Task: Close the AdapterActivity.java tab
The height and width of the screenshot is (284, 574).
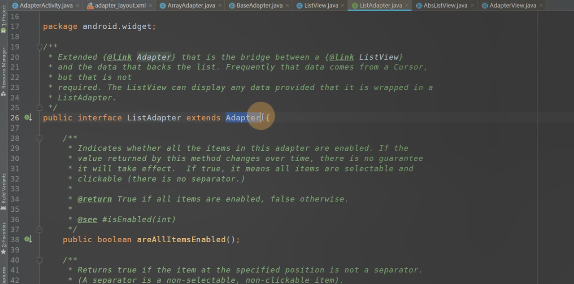Action: [77, 5]
